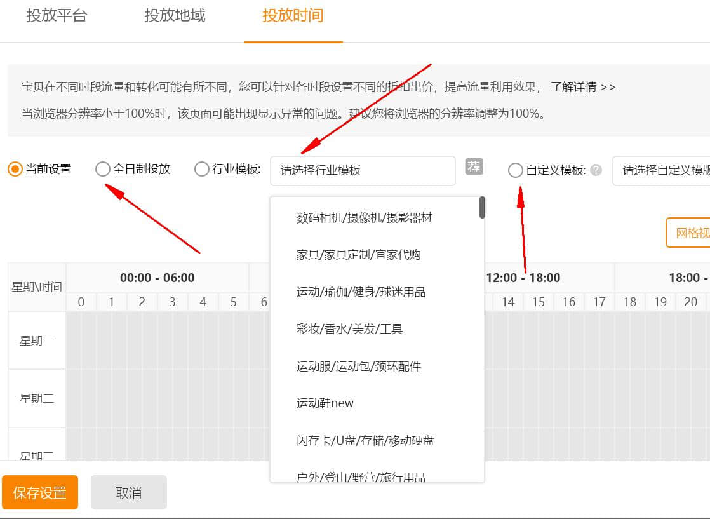Select the 自定义模板 radio button
This screenshot has height=519, width=710.
[516, 170]
